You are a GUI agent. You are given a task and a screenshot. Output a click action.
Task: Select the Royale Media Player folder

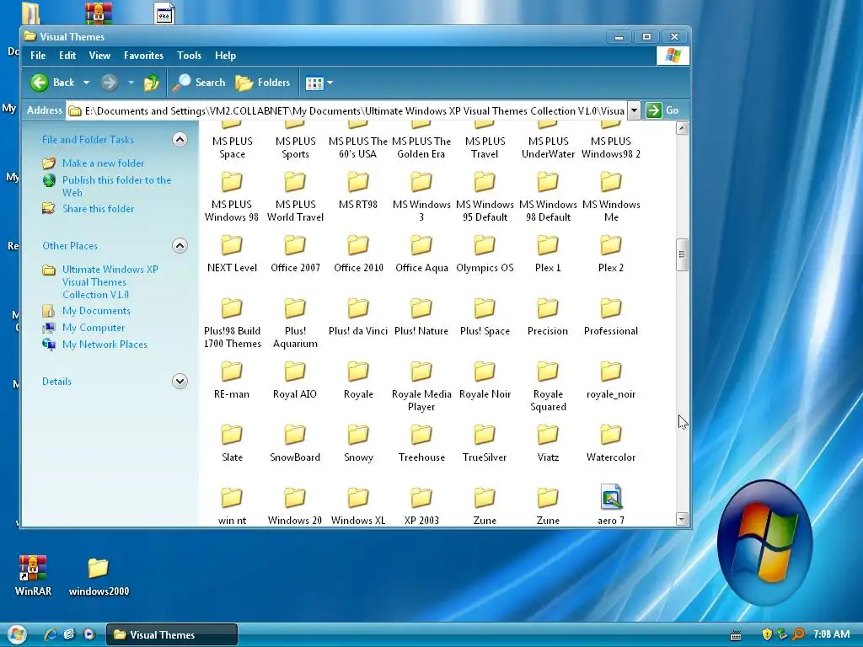pyautogui.click(x=421, y=386)
